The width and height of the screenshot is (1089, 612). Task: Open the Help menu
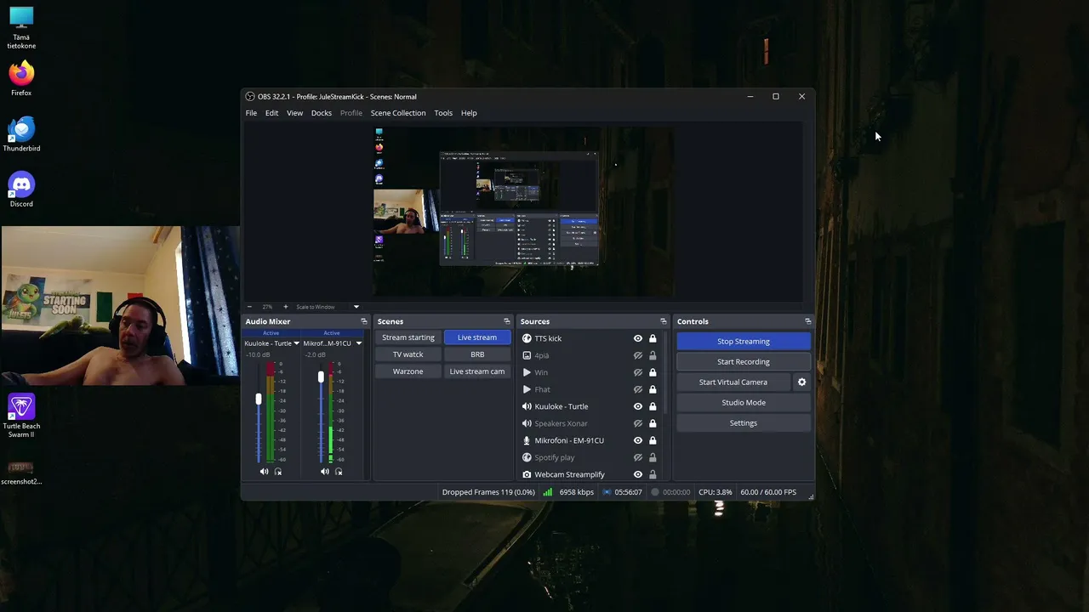click(x=469, y=113)
